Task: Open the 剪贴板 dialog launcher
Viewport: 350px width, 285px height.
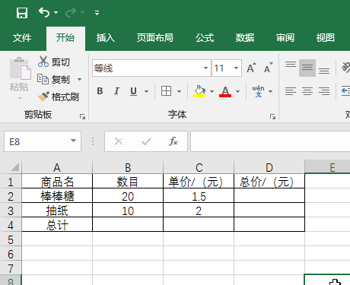Action: [82, 116]
